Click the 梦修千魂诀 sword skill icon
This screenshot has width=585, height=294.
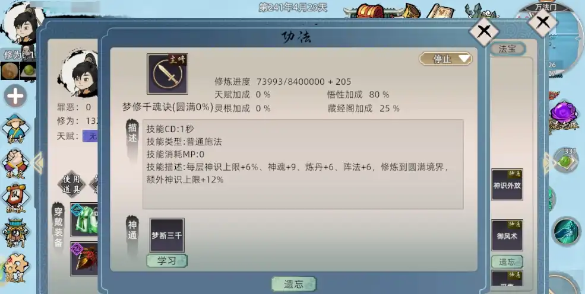coord(167,74)
